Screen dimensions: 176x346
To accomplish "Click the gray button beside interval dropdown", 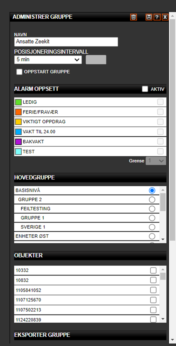I will coord(96,60).
